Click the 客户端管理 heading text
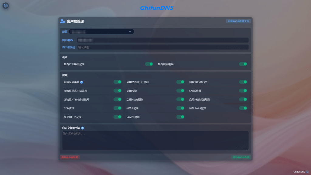 [75, 22]
